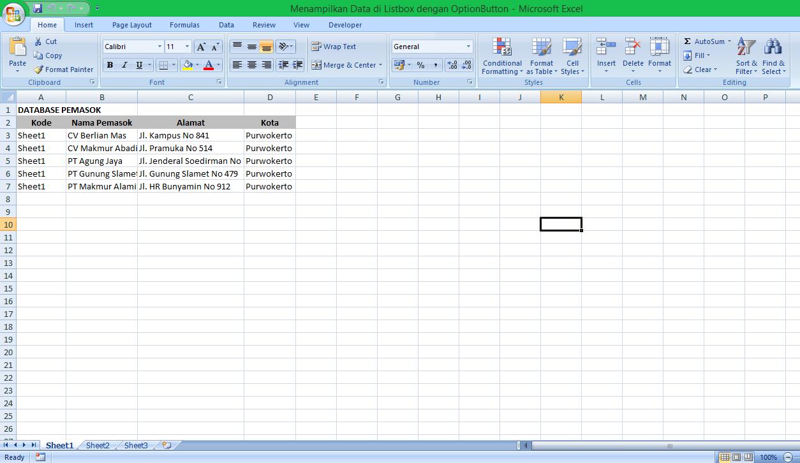
Task: Select the cell containing PT Agung Jaya
Action: (x=102, y=161)
